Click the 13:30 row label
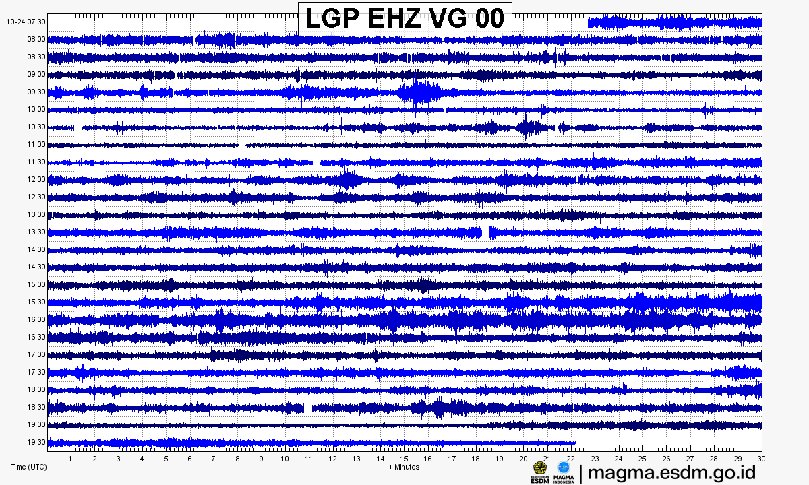Screen dimensions: 809x485 click(36, 232)
